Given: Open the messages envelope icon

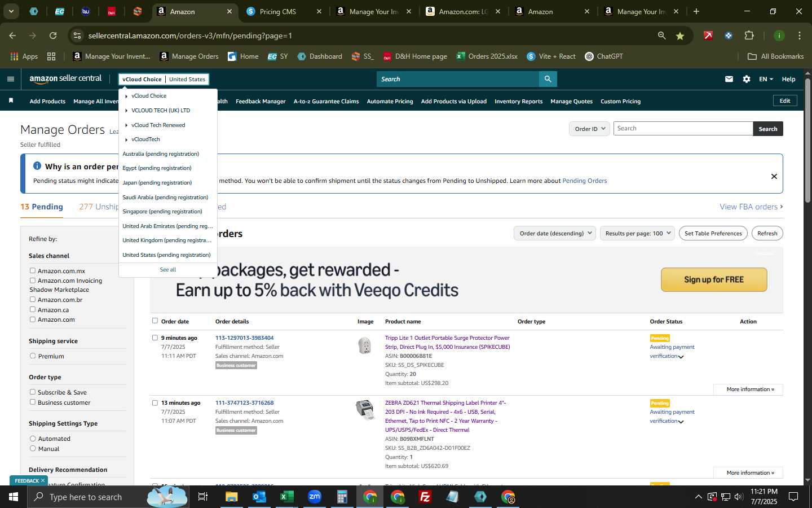Looking at the screenshot, I should pos(729,79).
